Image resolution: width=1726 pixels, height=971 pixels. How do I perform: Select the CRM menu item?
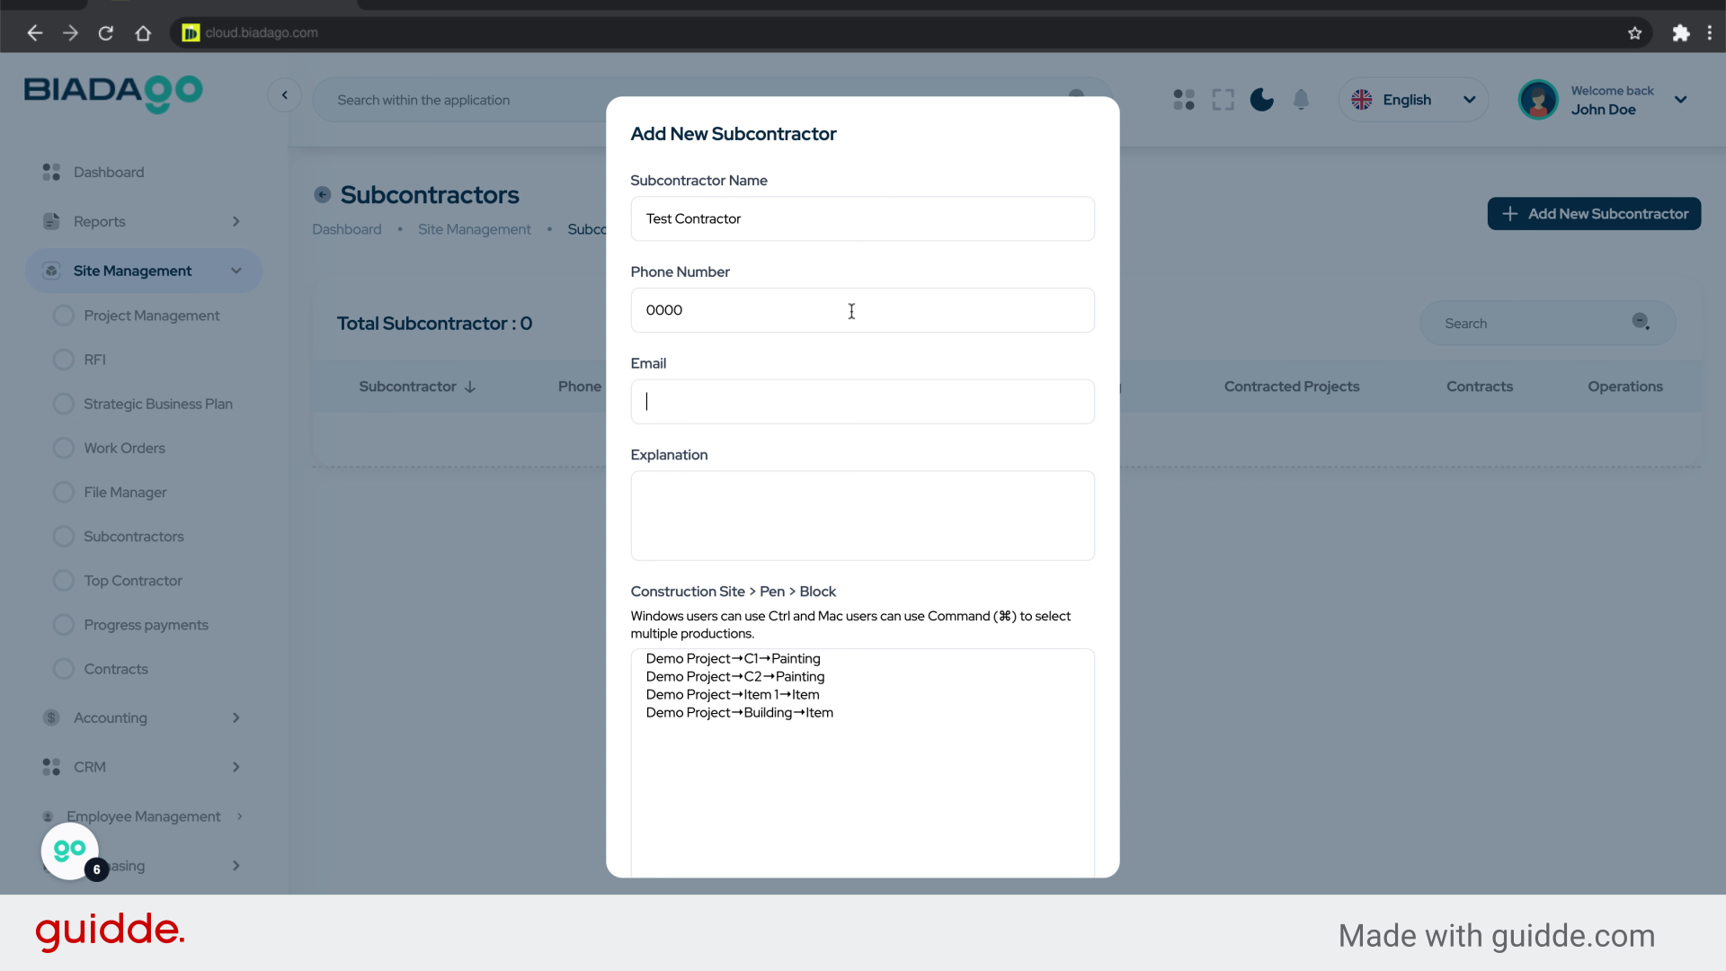click(x=90, y=767)
